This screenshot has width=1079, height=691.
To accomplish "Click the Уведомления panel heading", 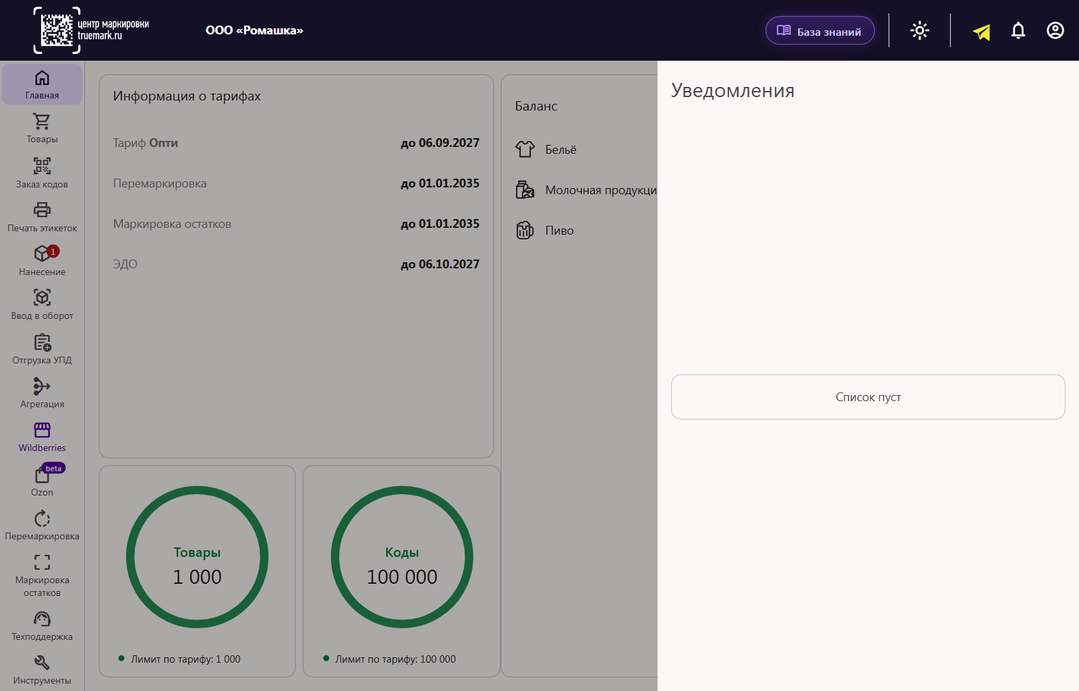I will (732, 90).
